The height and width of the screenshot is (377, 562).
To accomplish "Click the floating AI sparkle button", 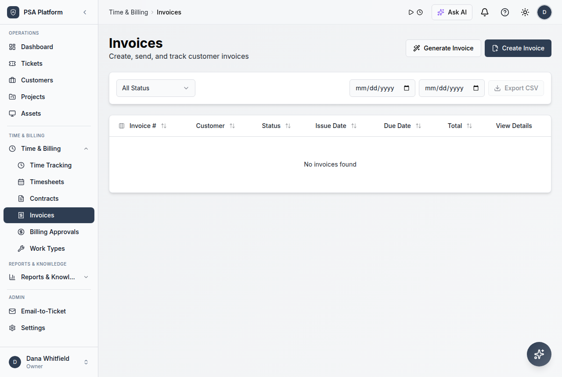I will [539, 354].
